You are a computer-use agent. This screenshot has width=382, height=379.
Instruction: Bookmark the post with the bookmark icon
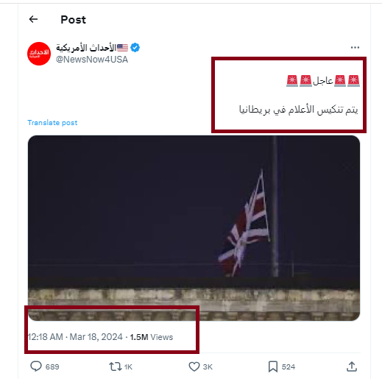(x=273, y=366)
